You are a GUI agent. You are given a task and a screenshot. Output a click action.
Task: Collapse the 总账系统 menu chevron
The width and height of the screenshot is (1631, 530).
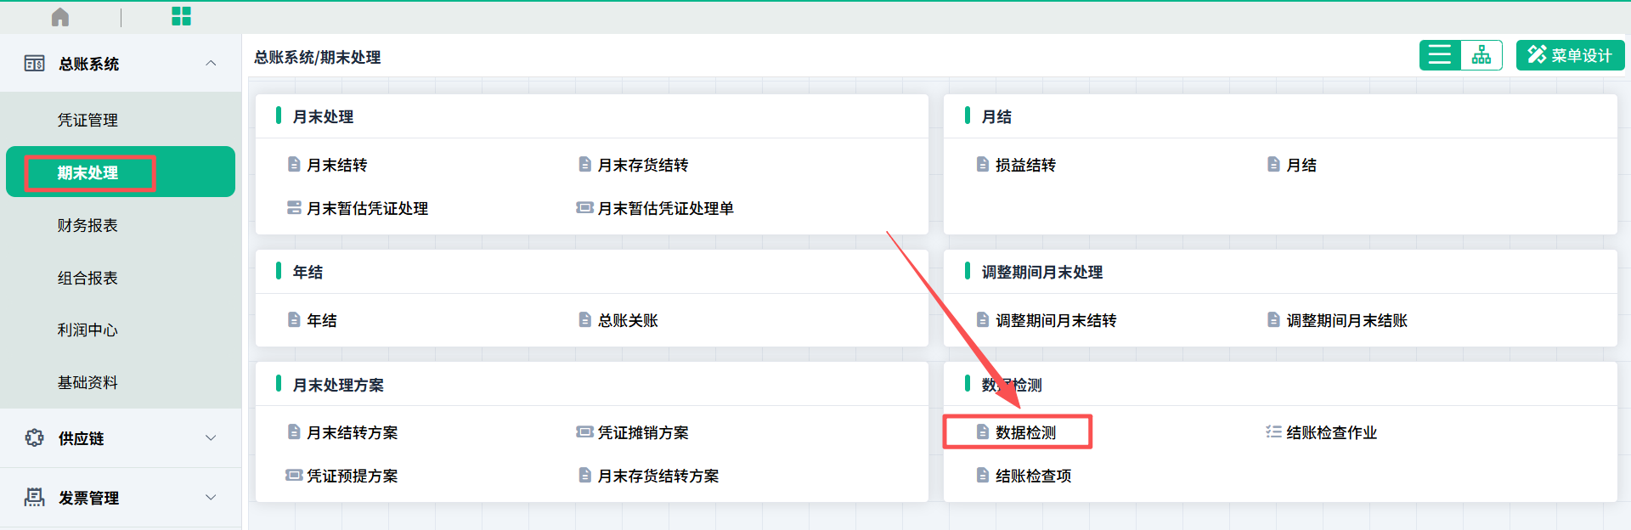point(211,64)
